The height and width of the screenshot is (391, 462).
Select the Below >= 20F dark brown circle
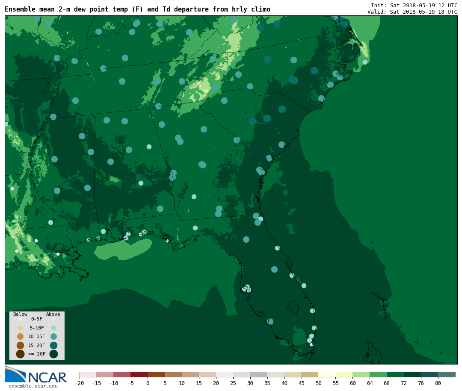click(x=21, y=354)
